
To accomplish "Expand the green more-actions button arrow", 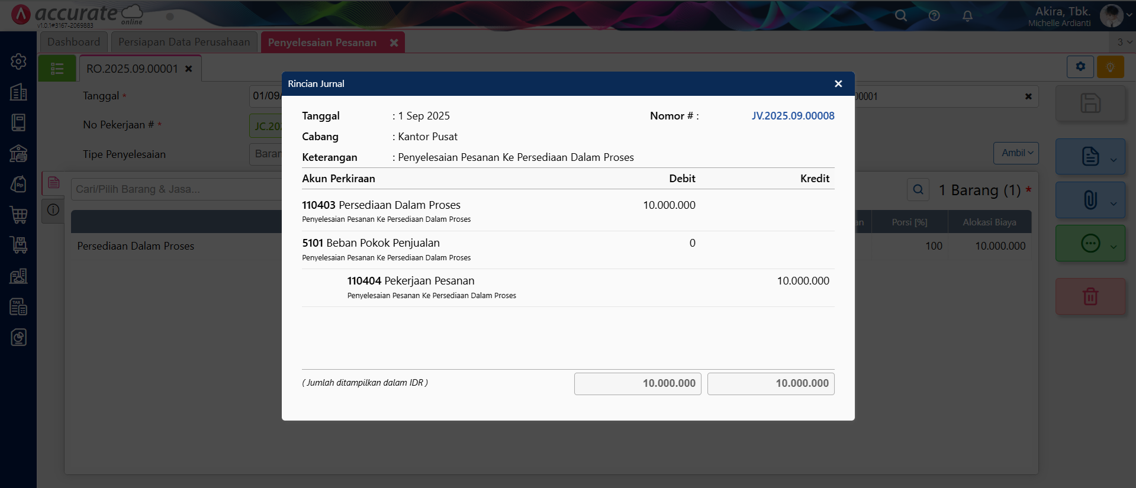I will point(1114,246).
